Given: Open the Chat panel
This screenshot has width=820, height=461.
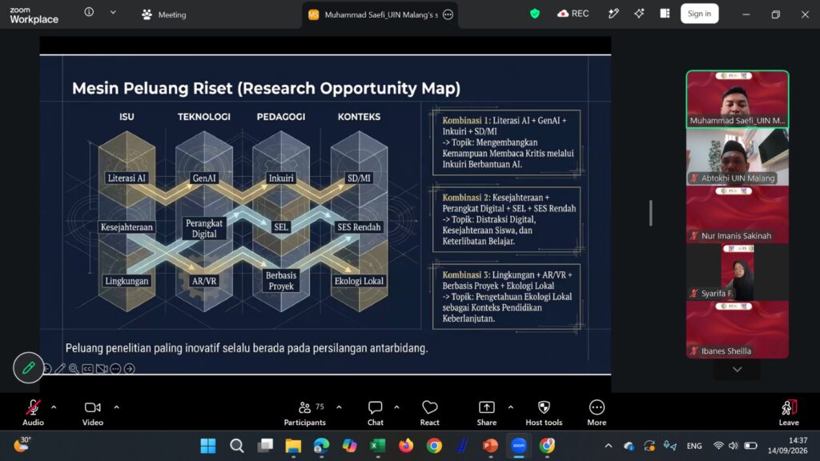Looking at the screenshot, I should click(x=375, y=412).
